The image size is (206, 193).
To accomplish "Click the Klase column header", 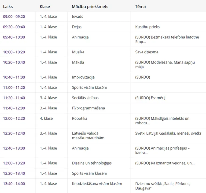I will pos(45,6).
